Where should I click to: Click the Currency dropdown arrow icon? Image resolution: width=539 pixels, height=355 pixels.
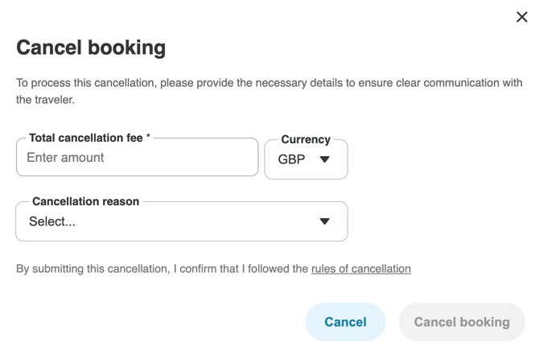click(x=325, y=159)
